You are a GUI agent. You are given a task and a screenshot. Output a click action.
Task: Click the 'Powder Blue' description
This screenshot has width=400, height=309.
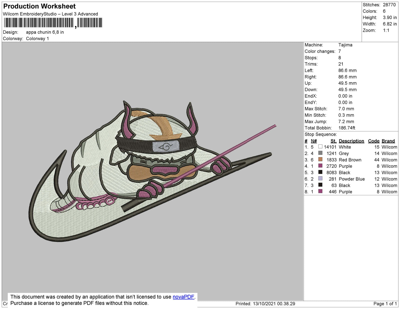click(x=352, y=179)
